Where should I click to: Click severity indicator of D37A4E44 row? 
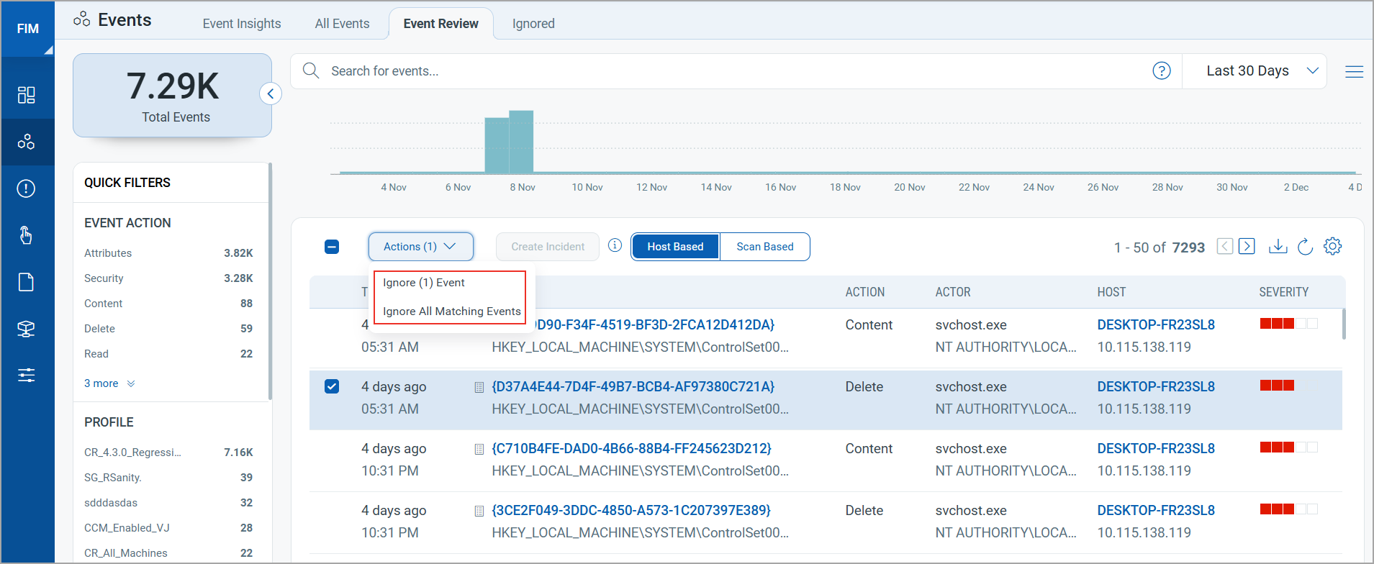tap(1288, 386)
